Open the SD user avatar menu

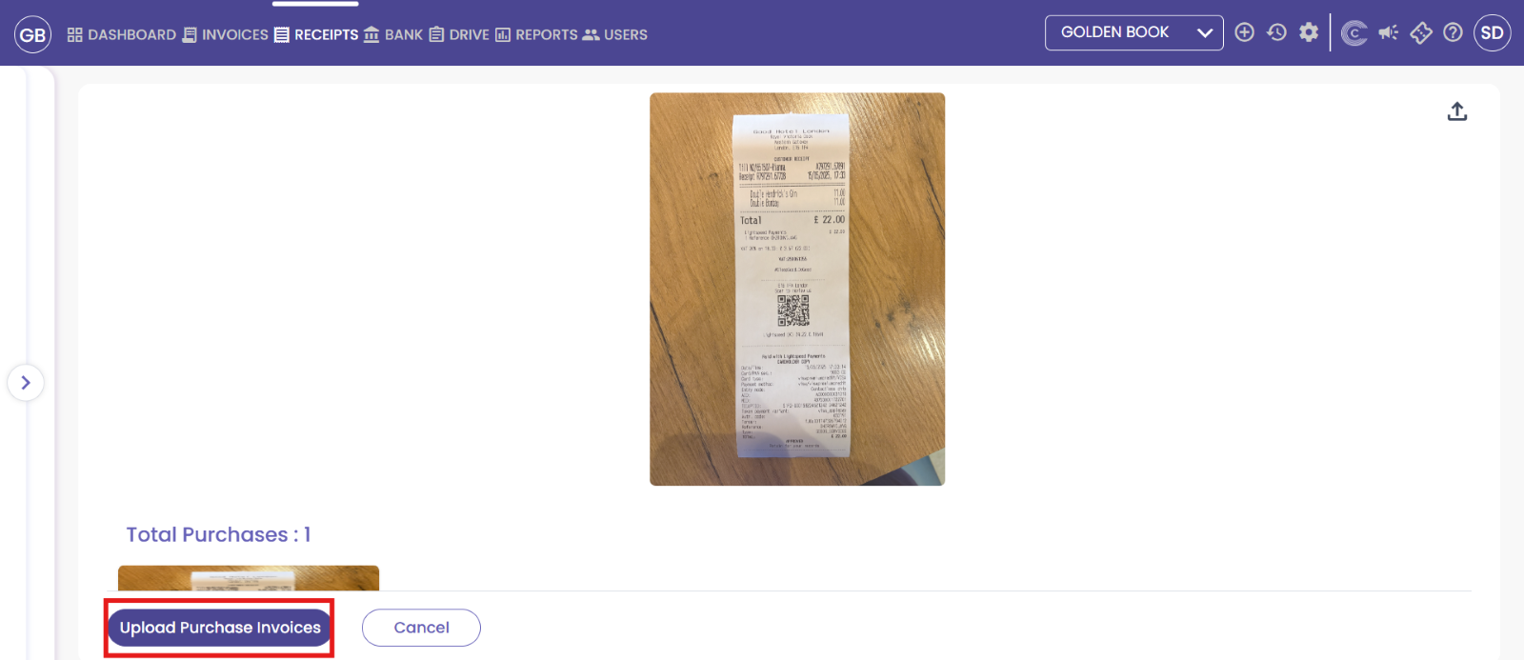pyautogui.click(x=1493, y=32)
